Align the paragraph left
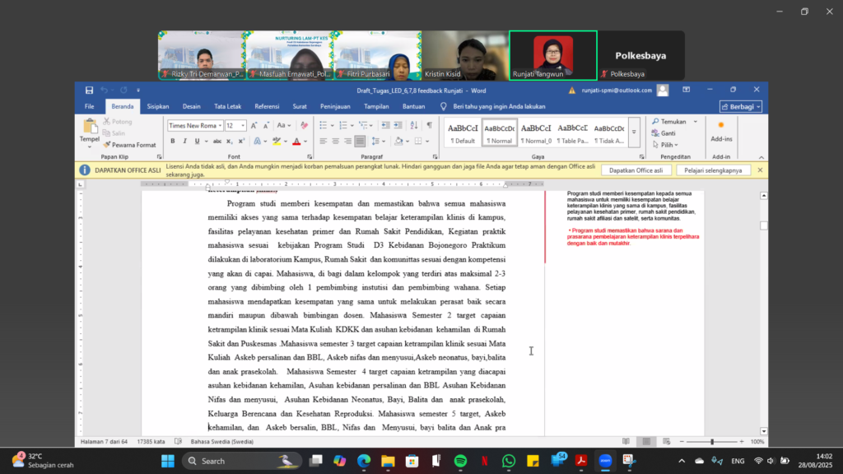Viewport: 843px width, 474px height. (x=323, y=142)
